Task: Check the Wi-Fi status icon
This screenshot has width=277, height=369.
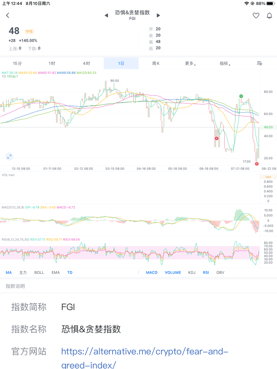Action: click(247, 4)
